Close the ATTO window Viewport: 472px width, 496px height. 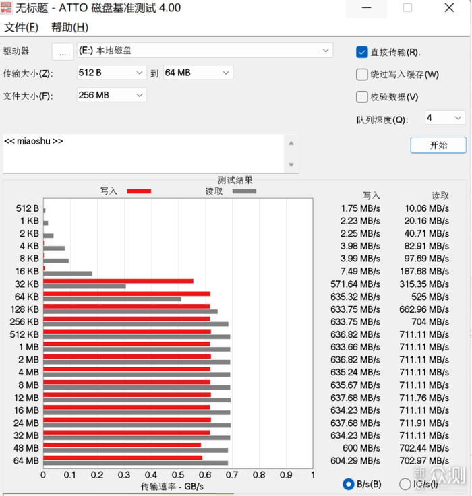[449, 8]
